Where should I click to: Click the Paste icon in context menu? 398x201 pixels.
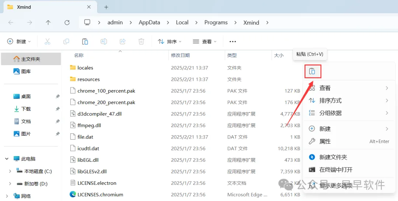tap(313, 71)
